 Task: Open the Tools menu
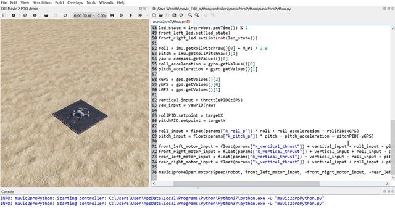(91, 2)
